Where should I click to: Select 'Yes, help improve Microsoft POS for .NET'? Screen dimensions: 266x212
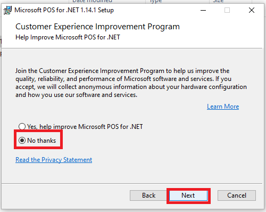(x=81, y=127)
